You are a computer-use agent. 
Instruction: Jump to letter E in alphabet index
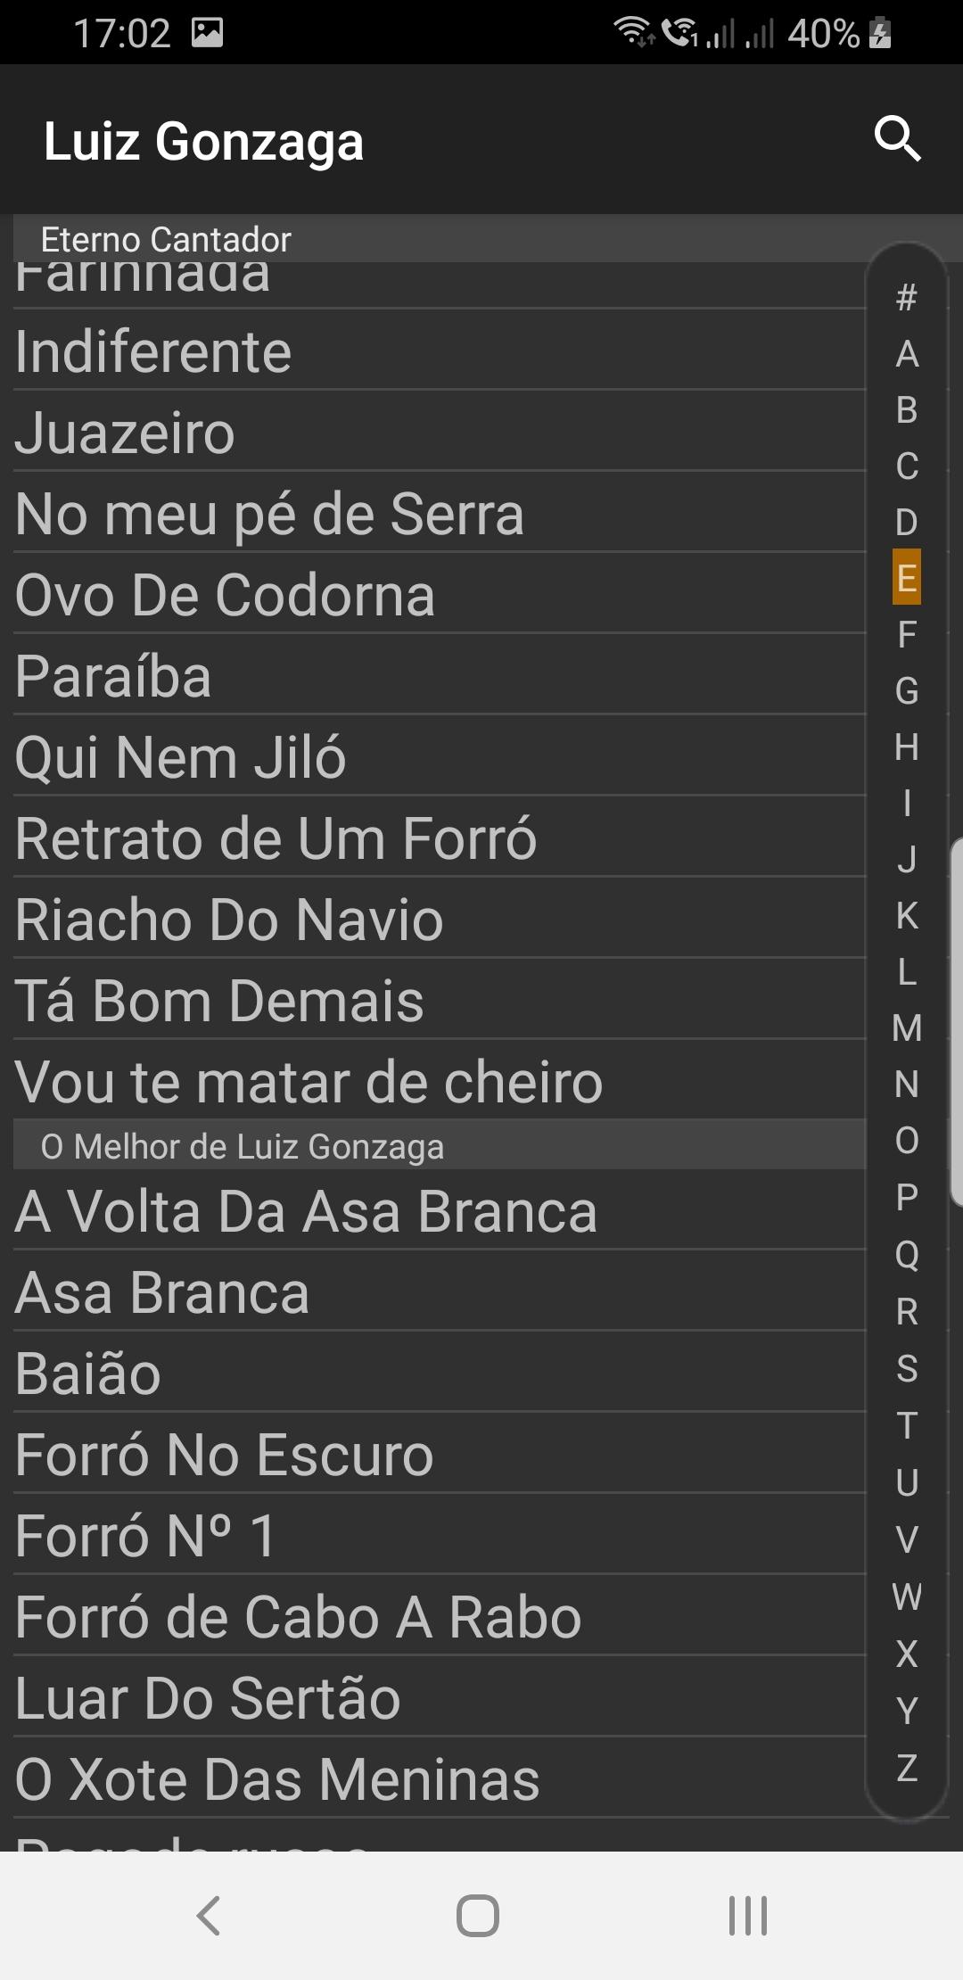pos(907,578)
